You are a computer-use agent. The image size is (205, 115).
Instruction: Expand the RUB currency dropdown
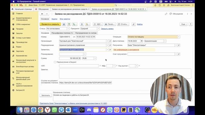(x=95, y=58)
